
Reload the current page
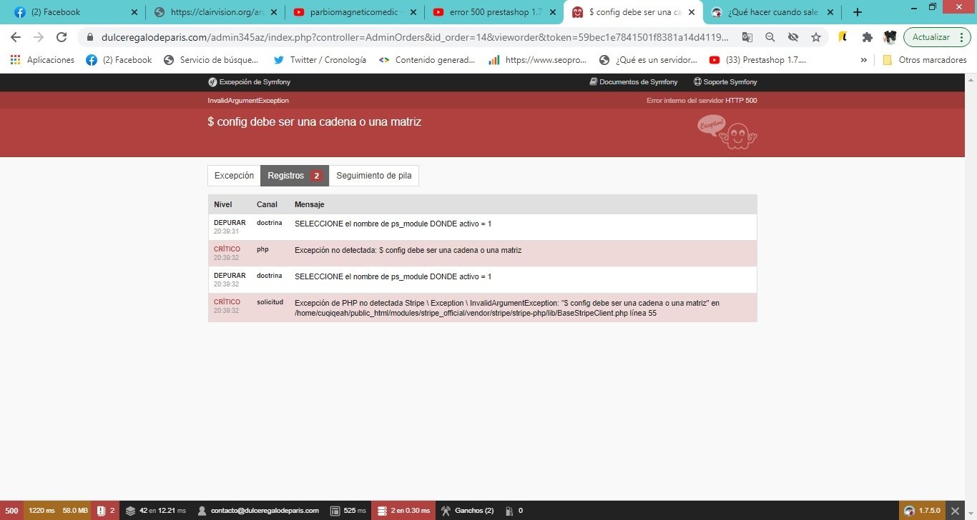click(x=62, y=37)
